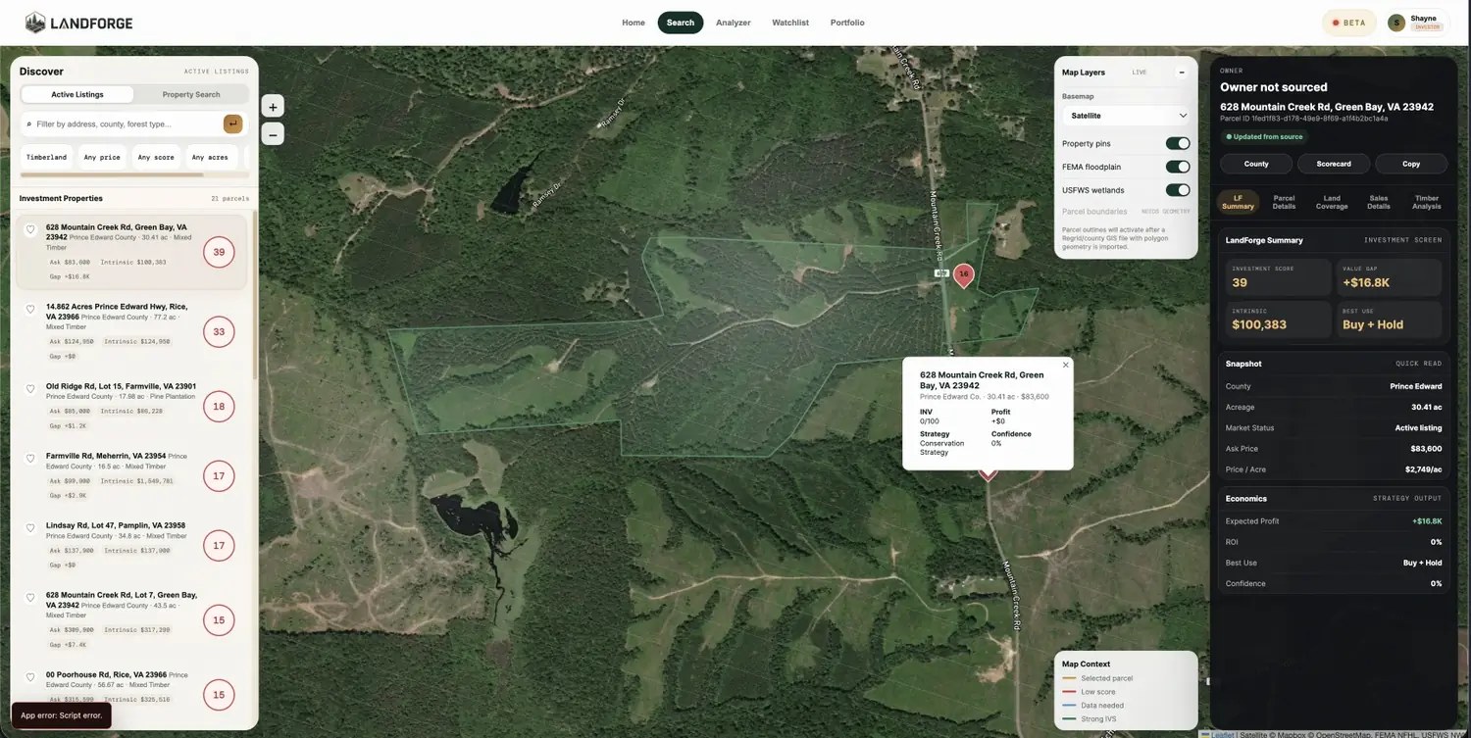1471x738 pixels.
Task: Click the user avatar S icon
Action: pyautogui.click(x=1396, y=23)
